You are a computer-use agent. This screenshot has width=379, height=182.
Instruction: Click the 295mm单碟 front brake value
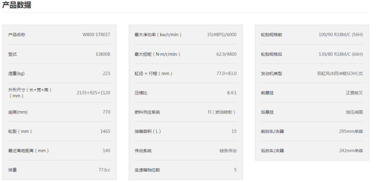[x=351, y=131]
